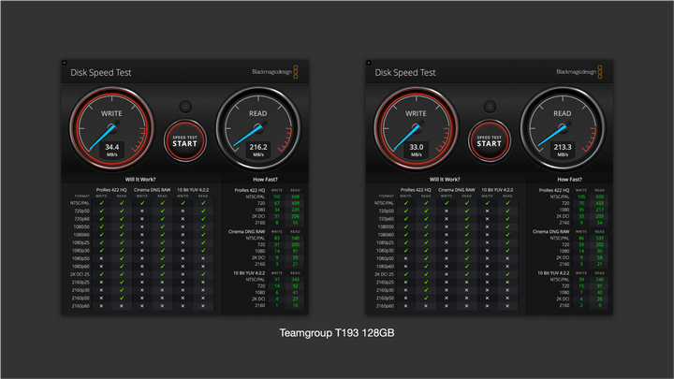
Task: Click Cinema DNG NTSC/PAL write value 86
Action: (581, 238)
